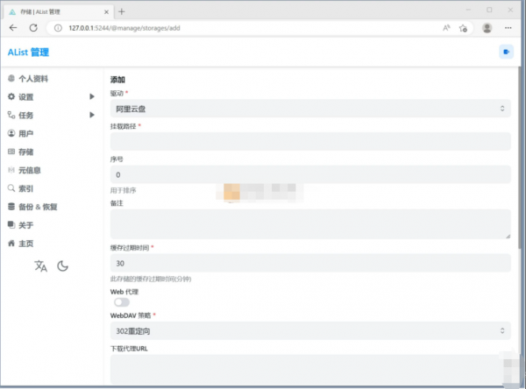Click into the 下载代理URL textarea

[x=310, y=370]
